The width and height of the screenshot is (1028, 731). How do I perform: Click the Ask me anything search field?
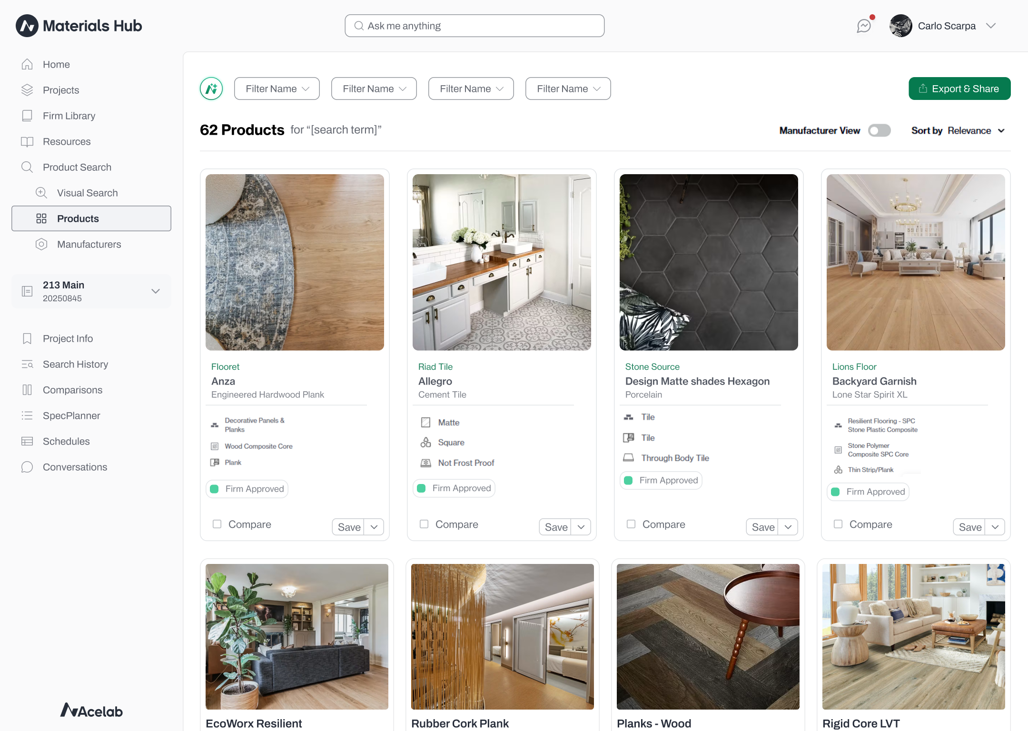(474, 26)
